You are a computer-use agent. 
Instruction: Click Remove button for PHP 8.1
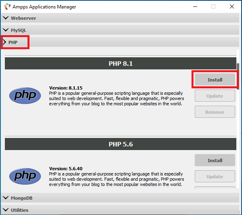coord(215,112)
